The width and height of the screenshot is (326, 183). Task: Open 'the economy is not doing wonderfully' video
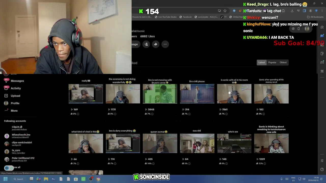click(x=123, y=94)
